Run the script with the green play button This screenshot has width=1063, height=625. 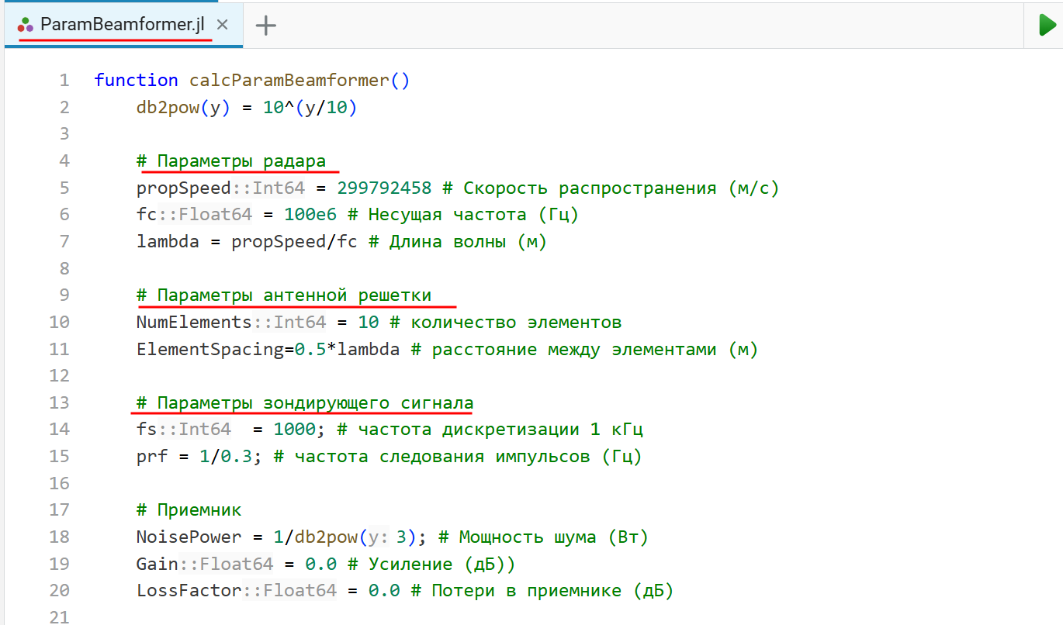1047,25
